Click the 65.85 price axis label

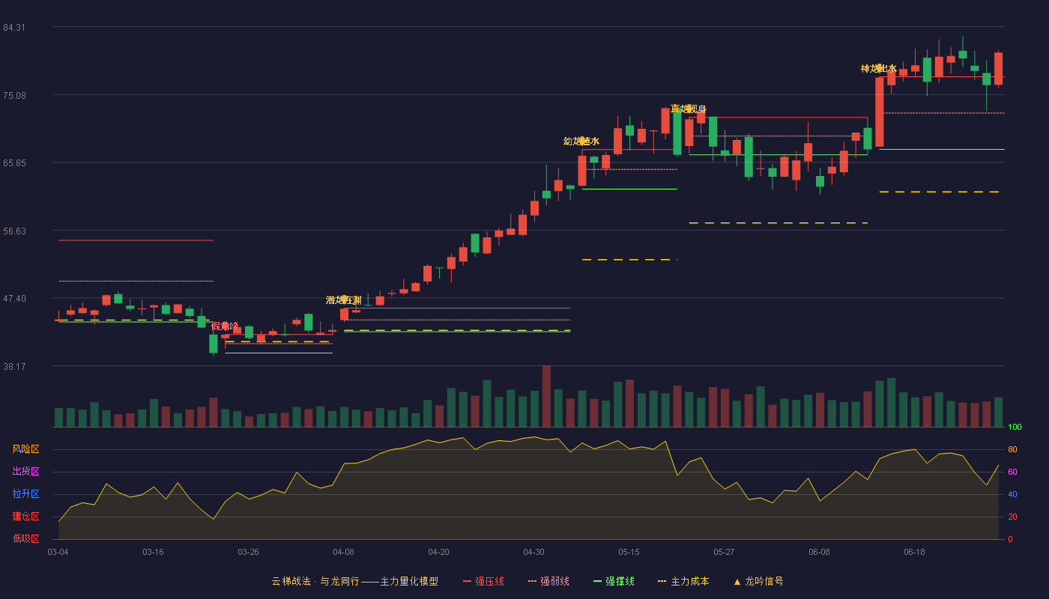pos(14,163)
